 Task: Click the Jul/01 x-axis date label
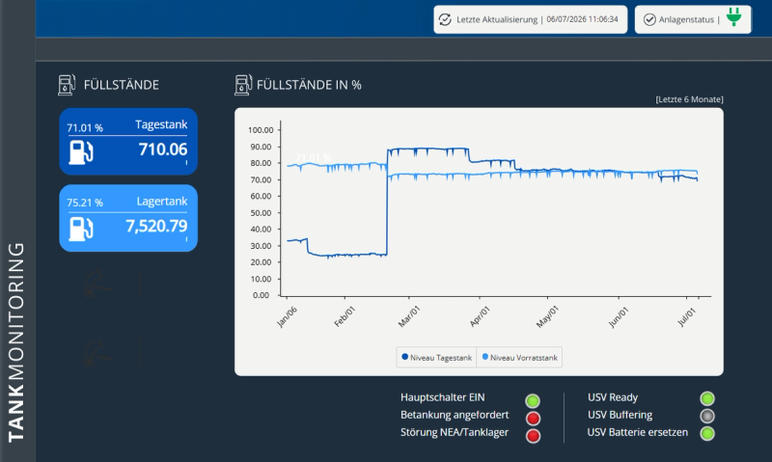(687, 316)
